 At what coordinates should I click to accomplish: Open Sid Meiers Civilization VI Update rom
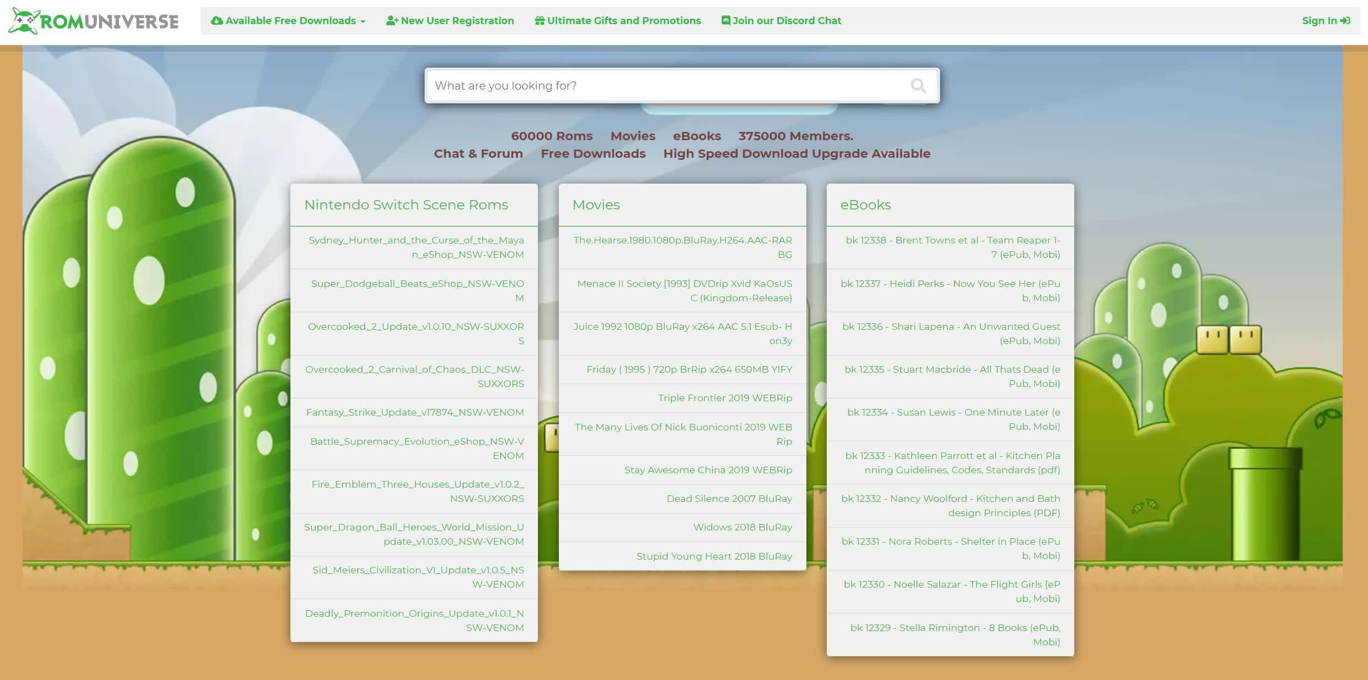tap(414, 577)
